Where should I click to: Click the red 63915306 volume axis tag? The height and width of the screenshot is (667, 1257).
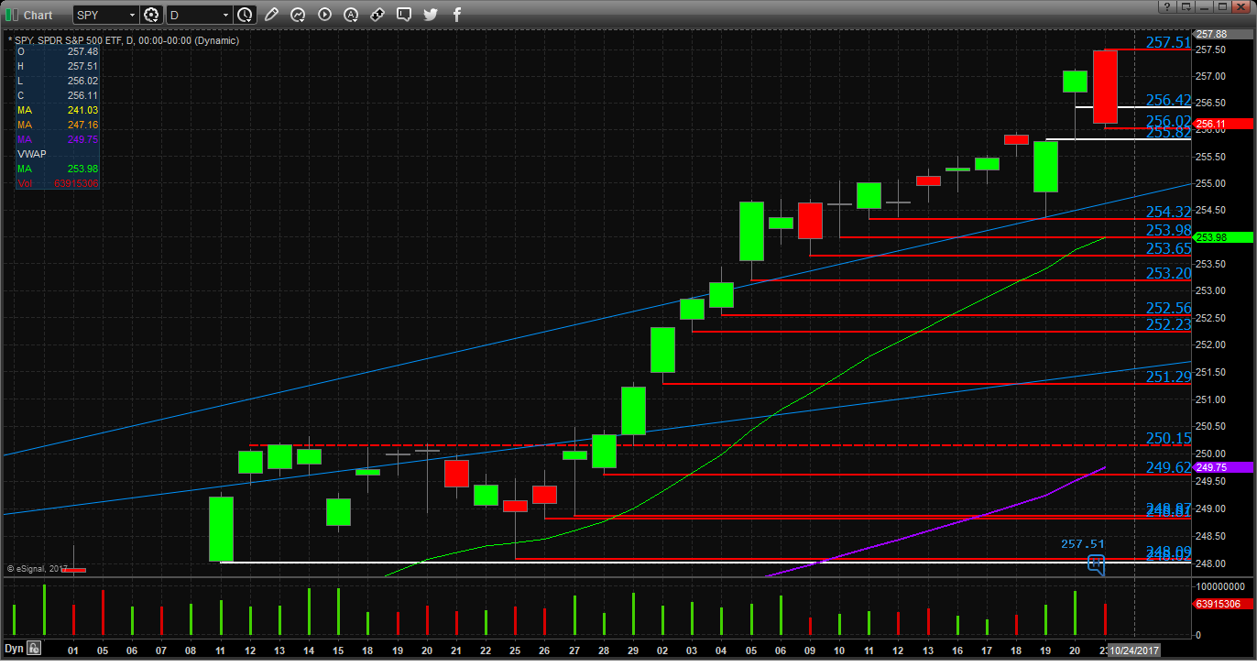tap(1222, 604)
